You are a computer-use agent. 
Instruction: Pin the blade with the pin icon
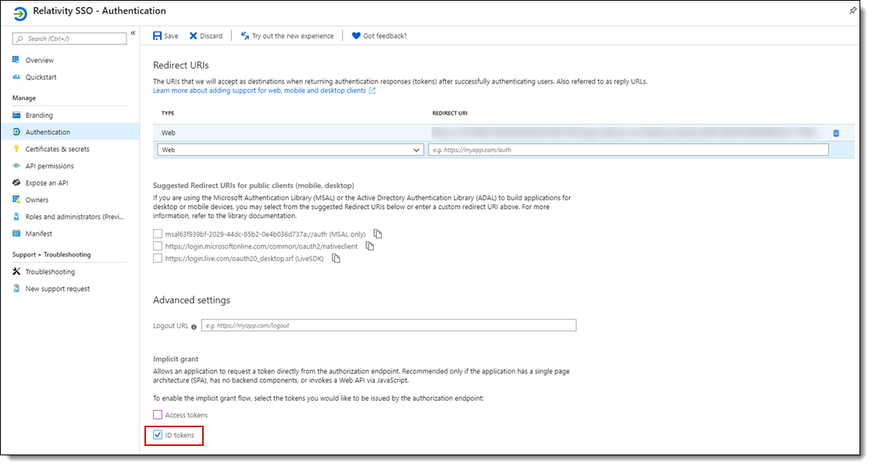pos(852,11)
